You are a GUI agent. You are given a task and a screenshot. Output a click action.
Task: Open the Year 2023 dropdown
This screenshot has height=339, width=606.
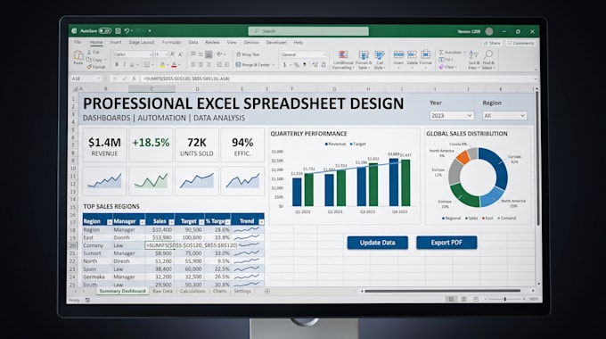tap(452, 115)
